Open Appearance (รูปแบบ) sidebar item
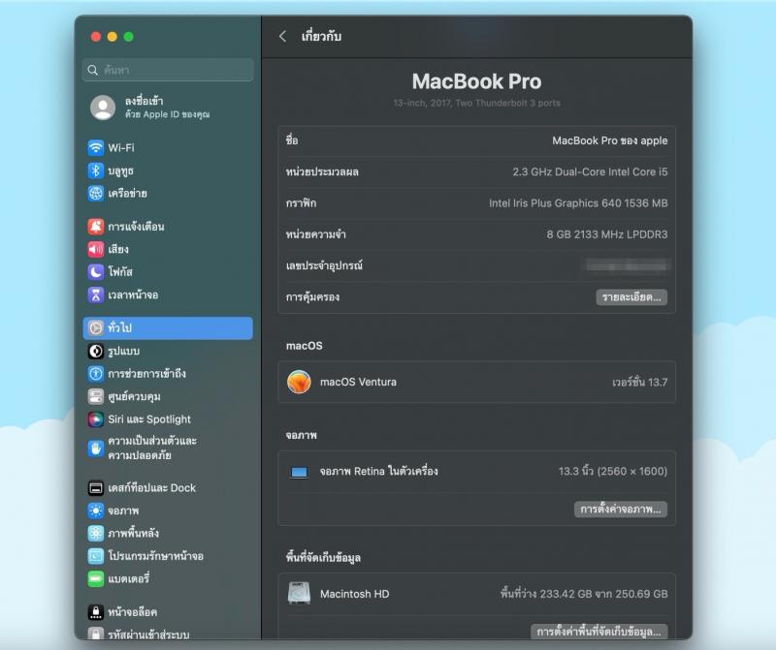The height and width of the screenshot is (650, 776). [123, 352]
